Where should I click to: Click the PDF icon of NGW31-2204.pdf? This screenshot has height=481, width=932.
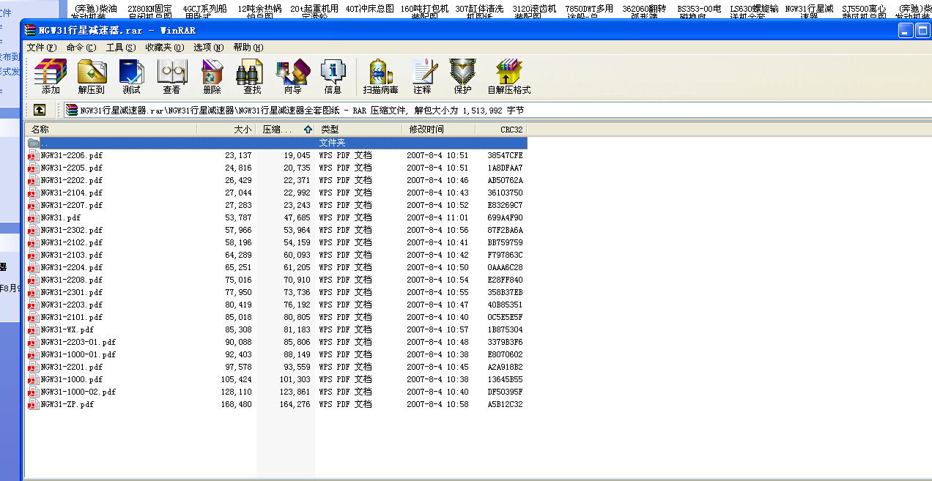(x=32, y=267)
